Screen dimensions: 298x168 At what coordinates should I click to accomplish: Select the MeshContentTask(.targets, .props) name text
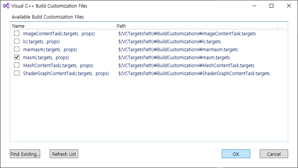point(58,66)
